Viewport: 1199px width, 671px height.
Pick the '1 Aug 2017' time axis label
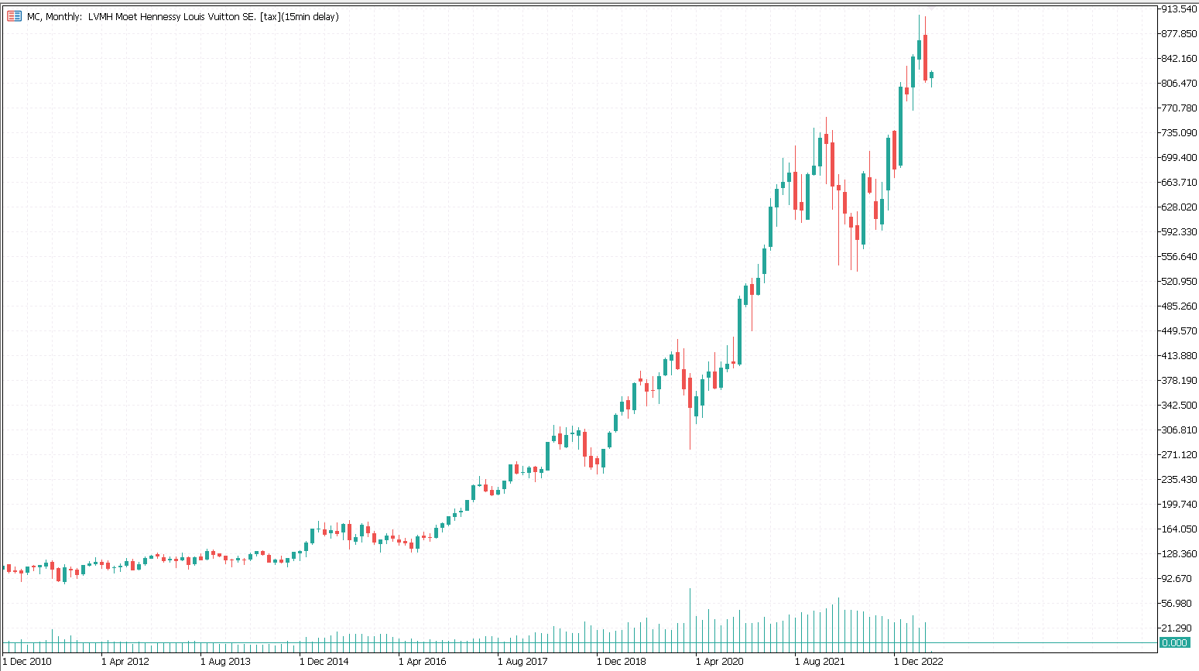tap(522, 661)
